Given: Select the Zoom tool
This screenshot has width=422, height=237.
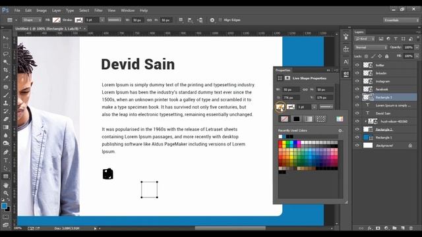Looking at the screenshot, I should coord(6,193).
